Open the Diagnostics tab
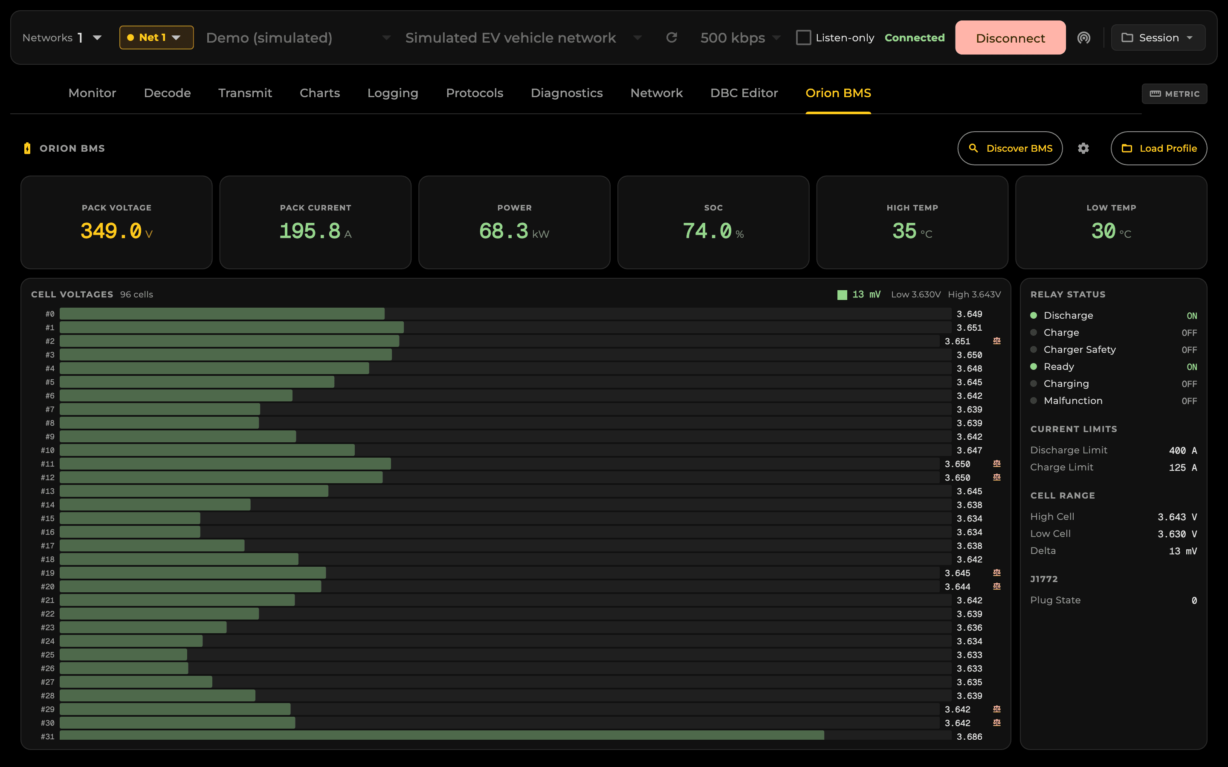This screenshot has height=767, width=1228. 567,93
